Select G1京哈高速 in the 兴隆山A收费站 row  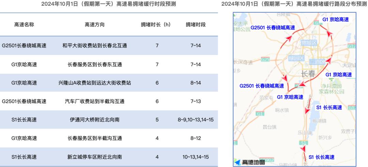[24, 83]
